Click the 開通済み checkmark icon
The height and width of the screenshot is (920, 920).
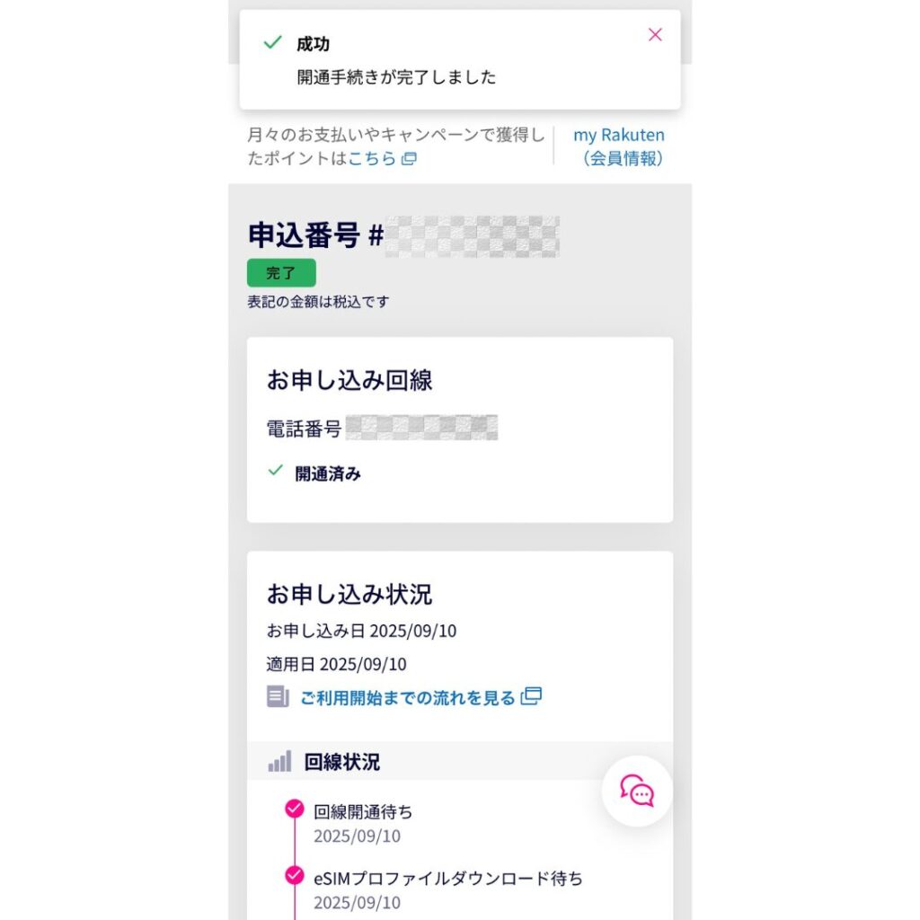coord(276,470)
